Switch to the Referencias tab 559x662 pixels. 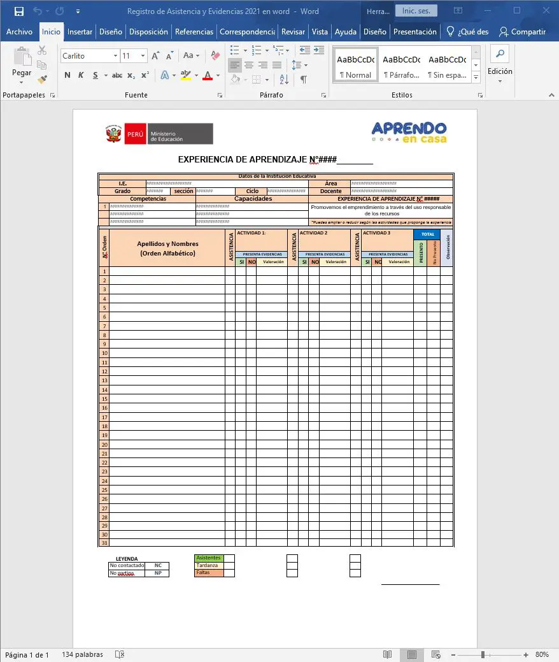194,32
